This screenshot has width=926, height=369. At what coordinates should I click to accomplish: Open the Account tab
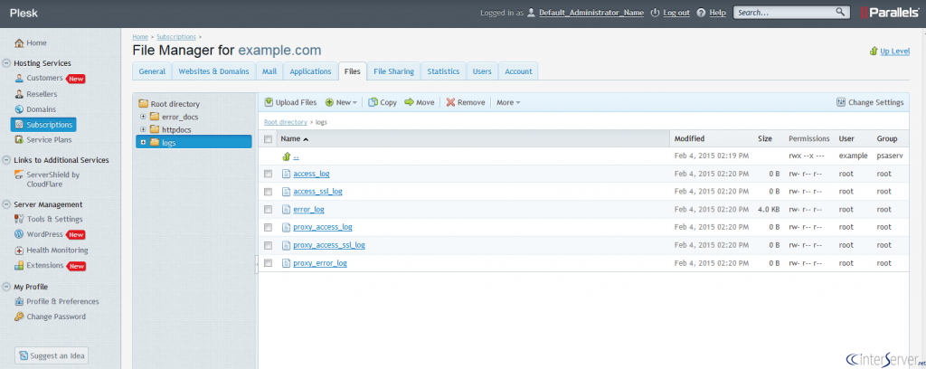pos(518,71)
